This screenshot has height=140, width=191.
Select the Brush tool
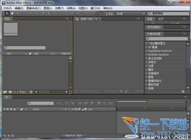(61, 13)
